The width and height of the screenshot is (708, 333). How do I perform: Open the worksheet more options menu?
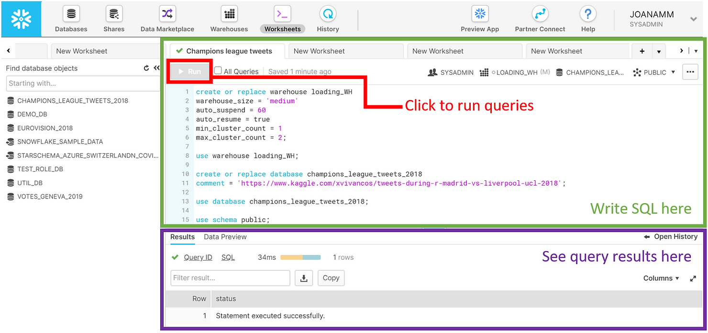[690, 72]
